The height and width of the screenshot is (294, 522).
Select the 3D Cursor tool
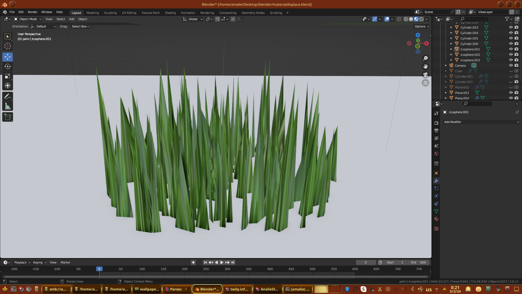[8, 46]
